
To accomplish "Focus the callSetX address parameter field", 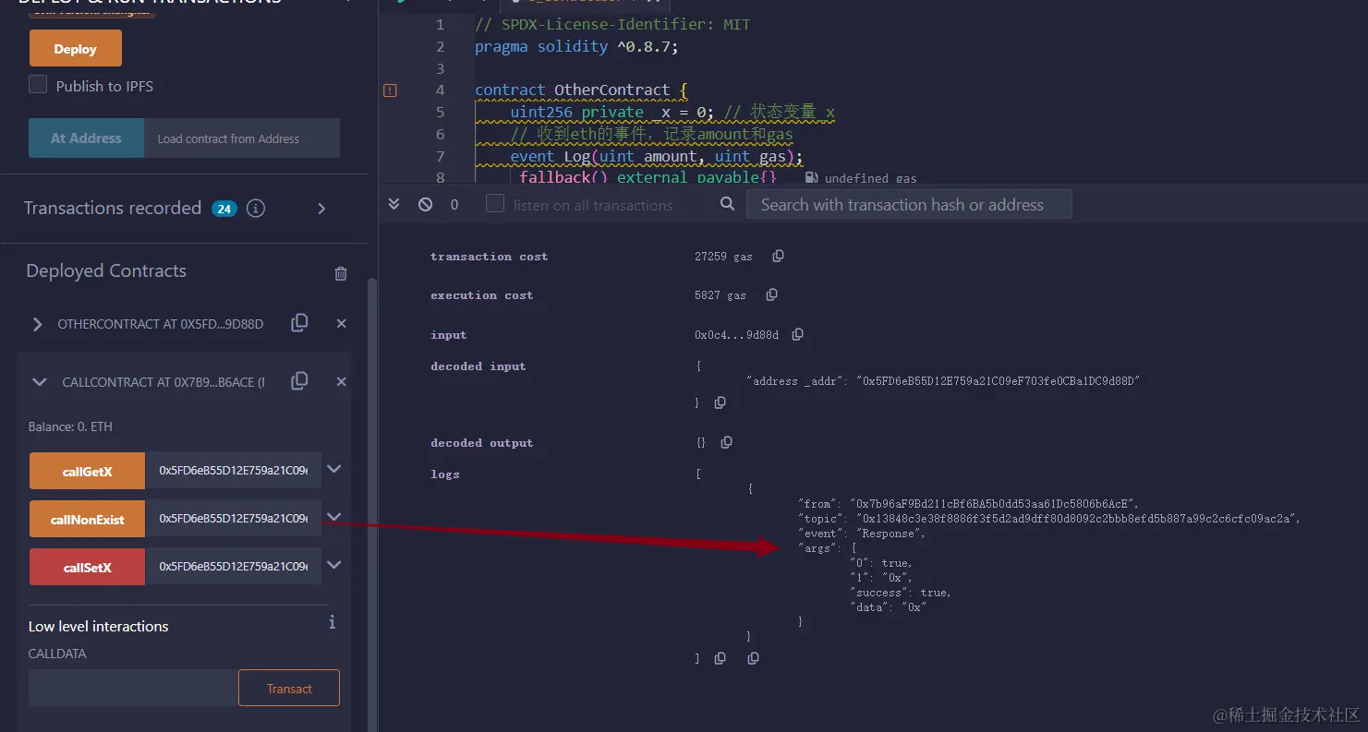I will (x=233, y=567).
